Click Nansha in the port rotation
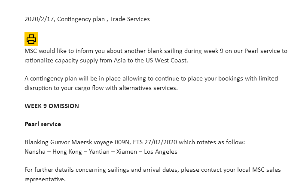The width and height of the screenshot is (299, 192). click(35, 152)
